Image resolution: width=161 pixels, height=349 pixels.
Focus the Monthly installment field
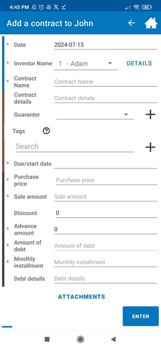[x=106, y=262]
